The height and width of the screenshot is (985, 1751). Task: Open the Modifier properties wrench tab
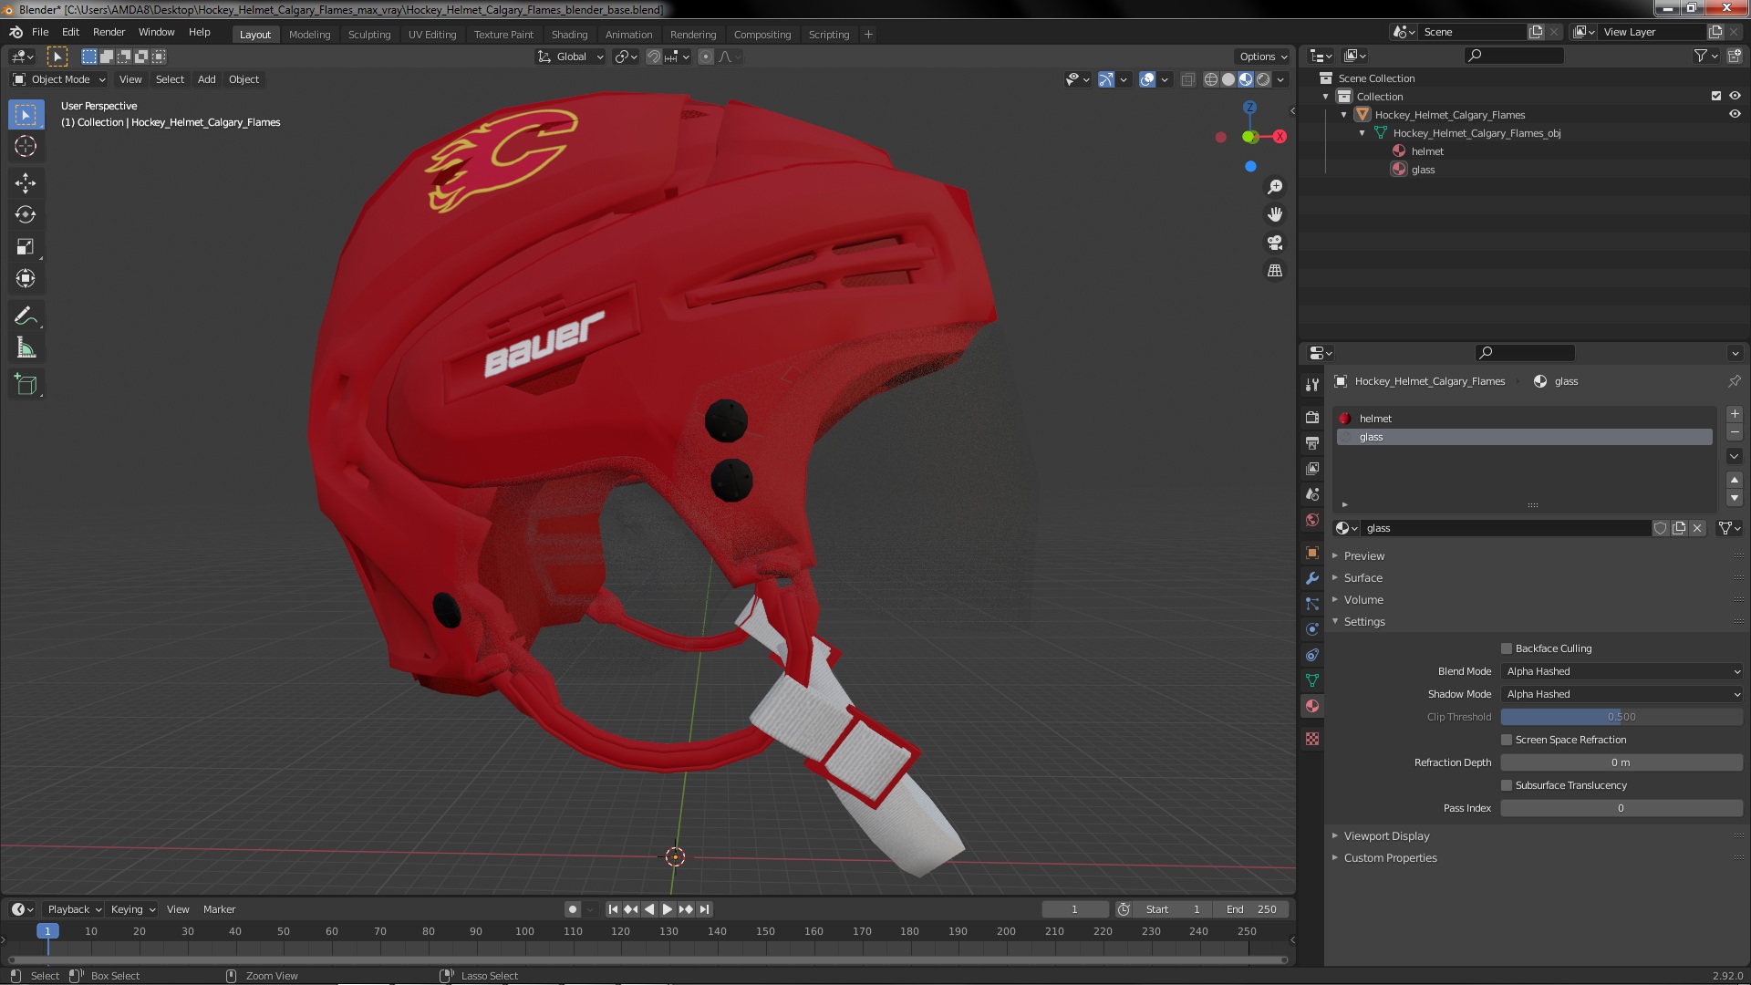click(1312, 578)
